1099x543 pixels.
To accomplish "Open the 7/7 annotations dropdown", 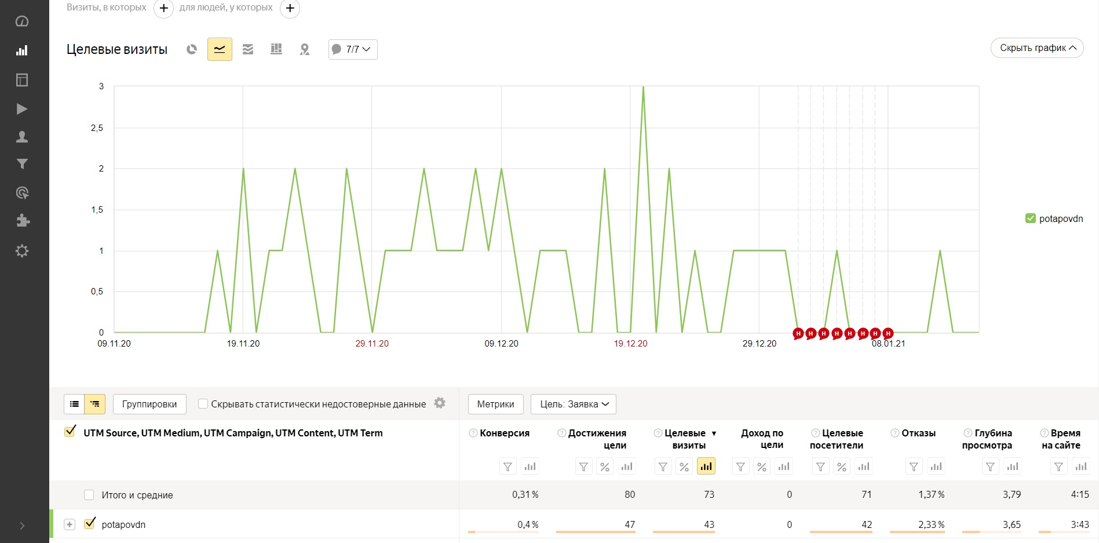I will 353,49.
